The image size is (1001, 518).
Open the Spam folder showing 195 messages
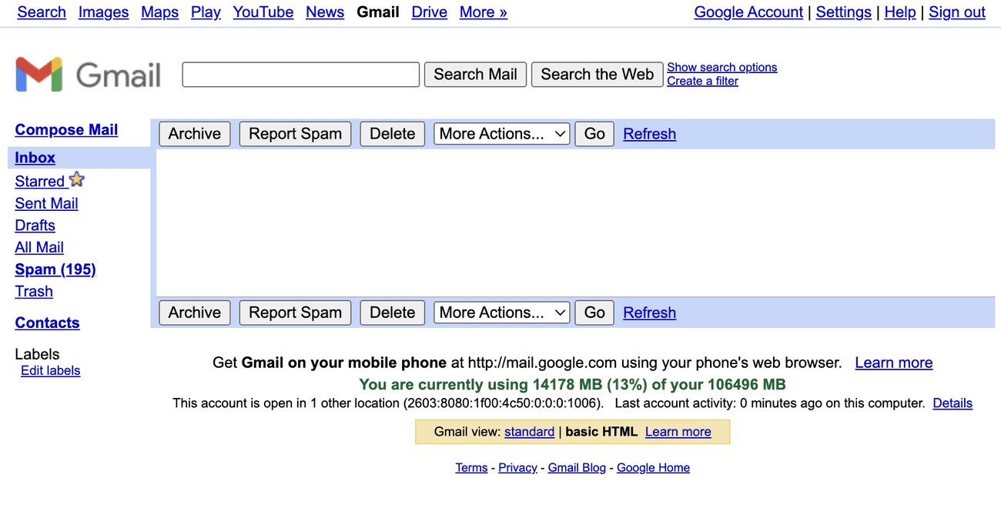[55, 269]
